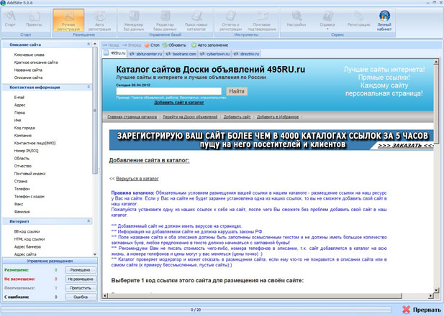444x316 pixels.
Task: Switch to the abiturcenter.ru tab
Action: click(145, 54)
